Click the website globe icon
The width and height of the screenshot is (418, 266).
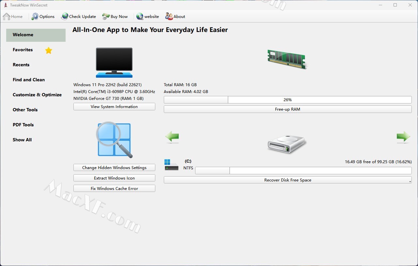pos(140,16)
